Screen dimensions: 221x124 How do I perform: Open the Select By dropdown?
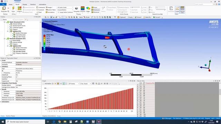point(147,17)
